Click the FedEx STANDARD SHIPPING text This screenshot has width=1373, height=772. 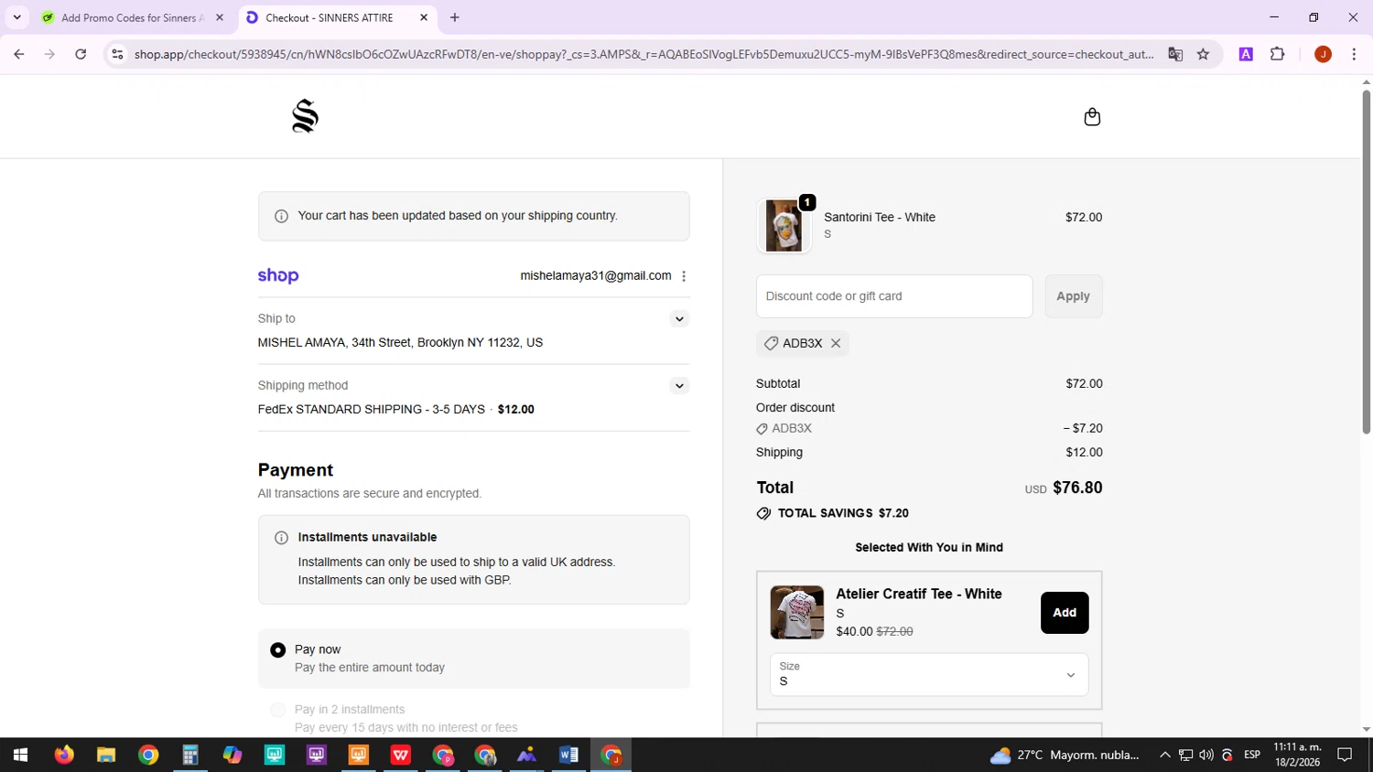[372, 409]
